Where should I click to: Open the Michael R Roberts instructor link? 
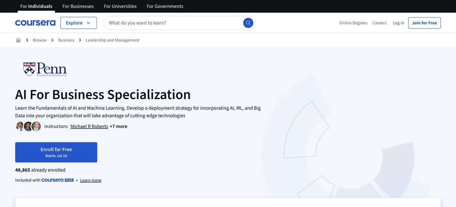pos(89,126)
